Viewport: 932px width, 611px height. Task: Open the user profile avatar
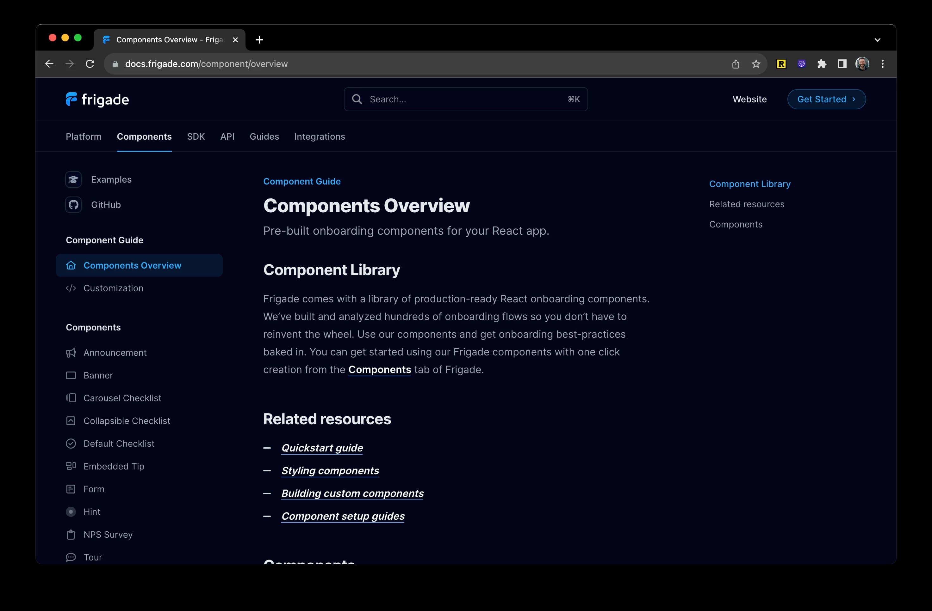(862, 64)
